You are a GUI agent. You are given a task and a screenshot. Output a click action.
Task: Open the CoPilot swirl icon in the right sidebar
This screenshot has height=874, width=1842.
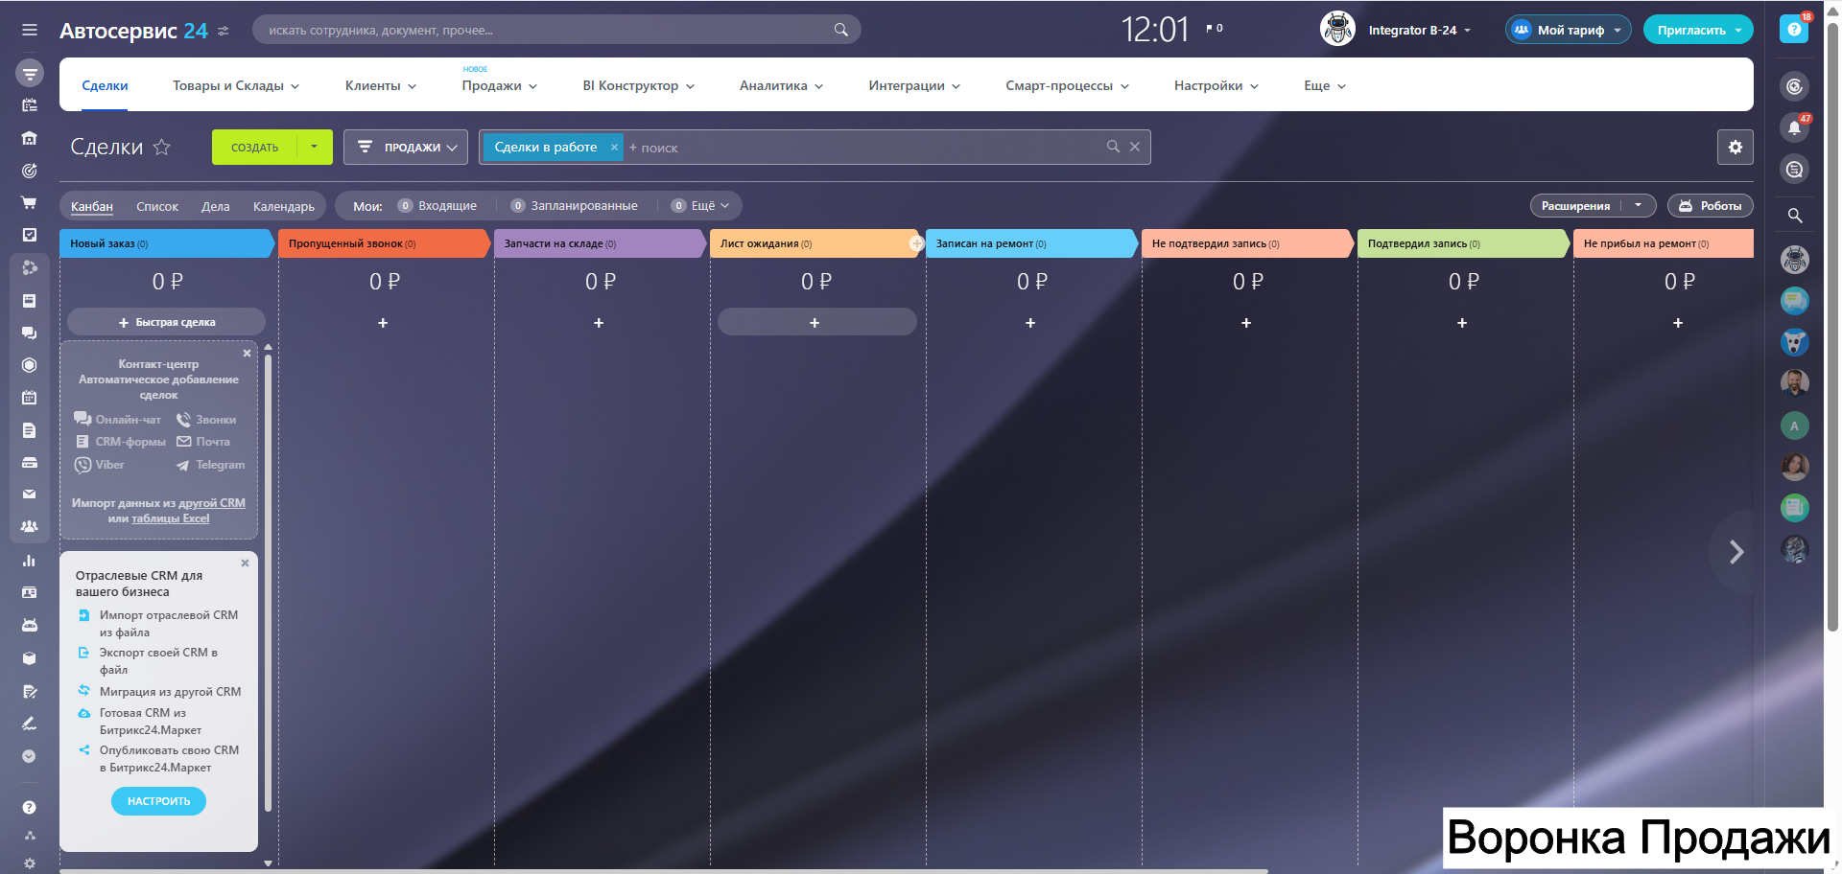[1795, 86]
